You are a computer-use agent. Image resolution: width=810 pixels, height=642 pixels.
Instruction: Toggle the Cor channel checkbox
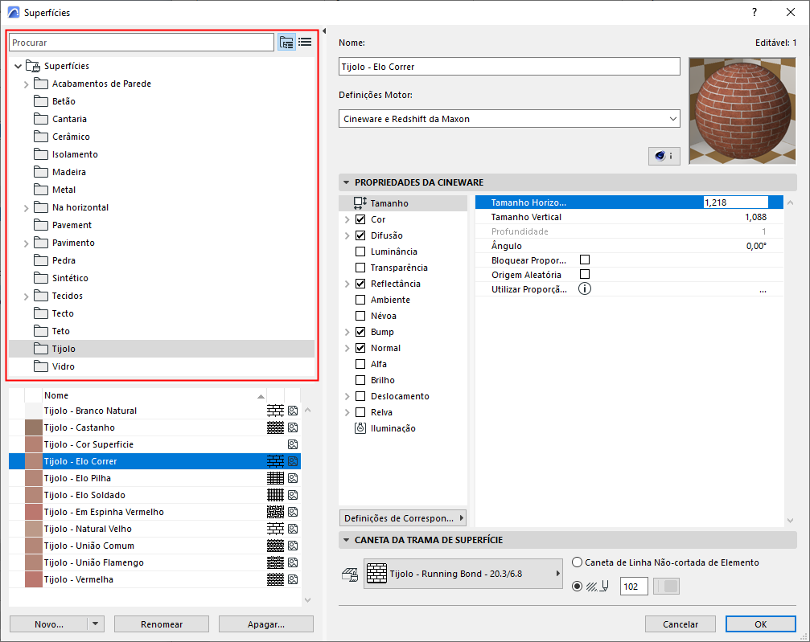360,219
